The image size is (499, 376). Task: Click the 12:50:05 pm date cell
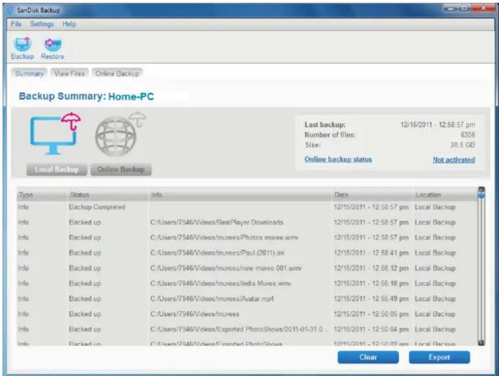pyautogui.click(x=371, y=314)
